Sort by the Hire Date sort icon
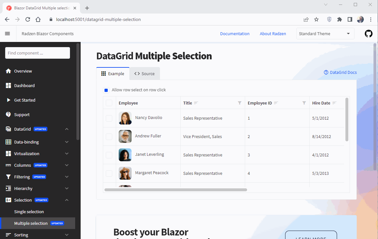Screen dimensions: 378x239 [334, 103]
